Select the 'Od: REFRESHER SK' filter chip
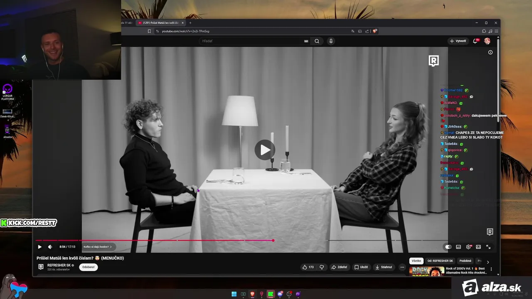The height and width of the screenshot is (299, 532). [440, 261]
